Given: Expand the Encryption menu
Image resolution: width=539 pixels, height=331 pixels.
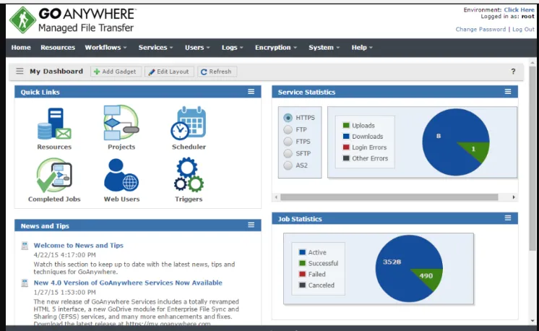Looking at the screenshot, I should 276,48.
